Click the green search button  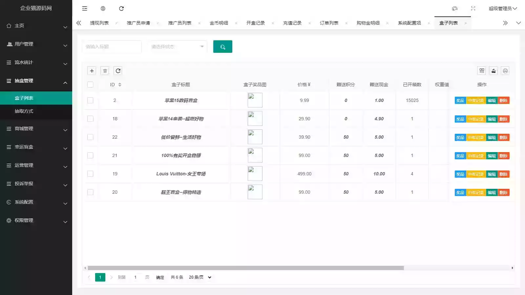223,47
